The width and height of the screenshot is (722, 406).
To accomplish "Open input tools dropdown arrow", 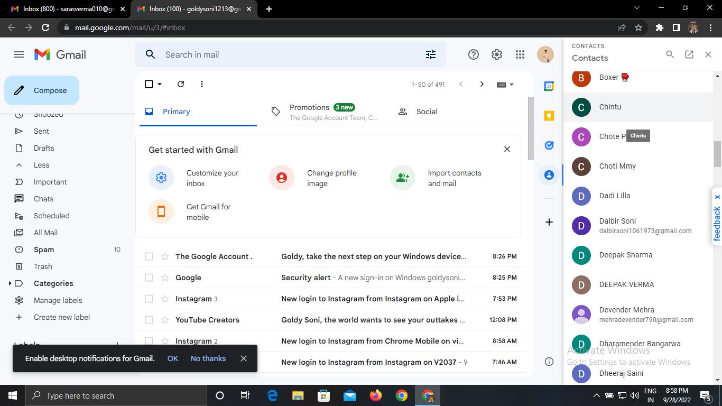I will coord(511,85).
